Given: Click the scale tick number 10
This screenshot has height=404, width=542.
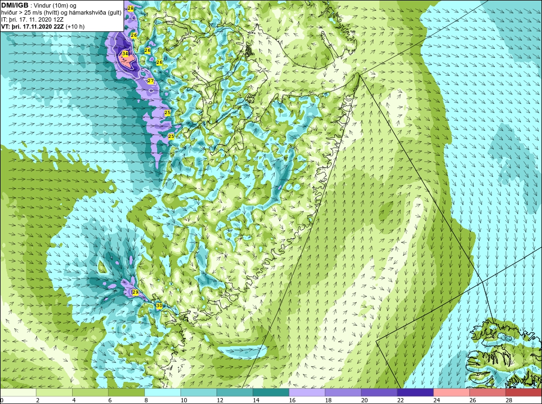Looking at the screenshot, I should tap(184, 400).
